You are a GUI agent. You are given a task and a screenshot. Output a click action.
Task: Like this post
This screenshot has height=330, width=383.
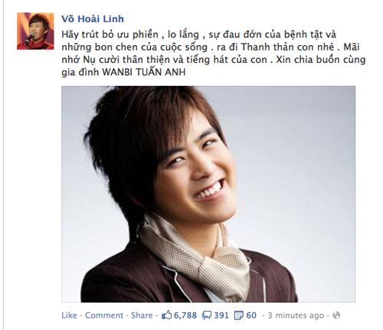[x=69, y=315]
